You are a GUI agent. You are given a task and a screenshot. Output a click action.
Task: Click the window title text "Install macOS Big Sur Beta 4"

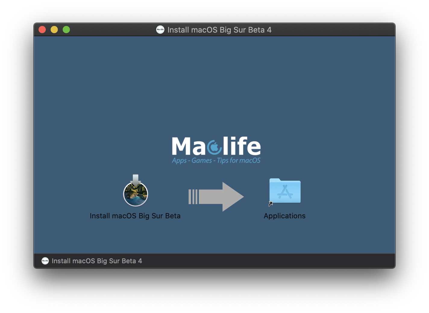pyautogui.click(x=219, y=30)
